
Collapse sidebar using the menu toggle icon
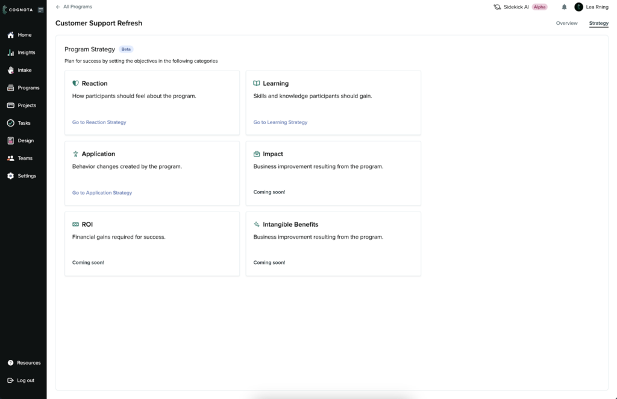click(x=40, y=10)
